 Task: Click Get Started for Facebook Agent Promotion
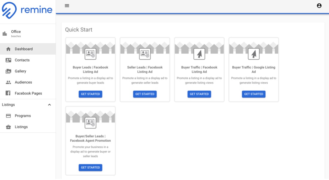90,168
